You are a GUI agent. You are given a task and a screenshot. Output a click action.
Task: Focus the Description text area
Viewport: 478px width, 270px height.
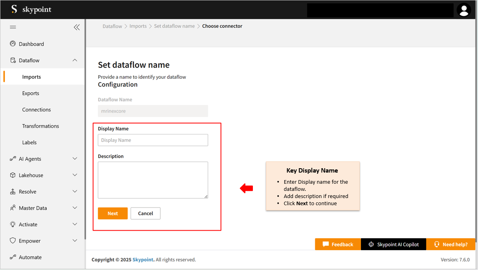pyautogui.click(x=153, y=180)
